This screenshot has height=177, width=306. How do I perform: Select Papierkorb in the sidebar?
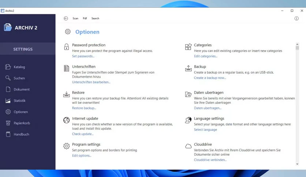[x=22, y=123]
